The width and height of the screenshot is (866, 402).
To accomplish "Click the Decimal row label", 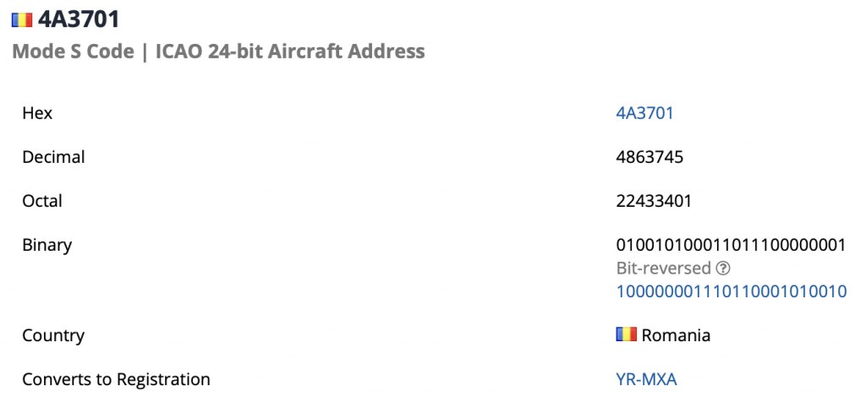I will click(53, 158).
